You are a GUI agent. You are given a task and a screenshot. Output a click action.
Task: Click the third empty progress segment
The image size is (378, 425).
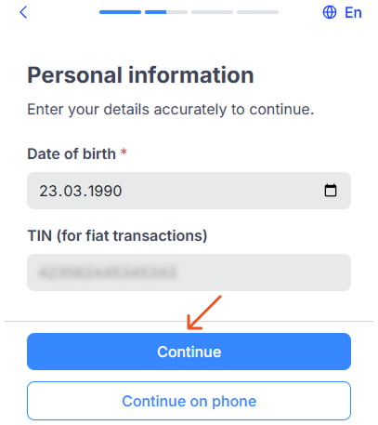pyautogui.click(x=212, y=12)
